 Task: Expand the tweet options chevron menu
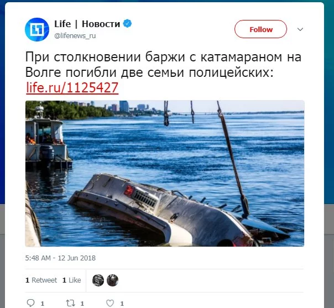pos(300,29)
